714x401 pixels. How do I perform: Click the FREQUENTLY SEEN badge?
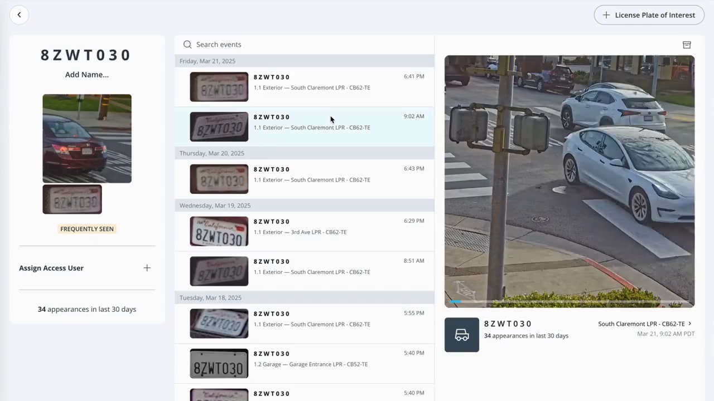[x=87, y=229]
